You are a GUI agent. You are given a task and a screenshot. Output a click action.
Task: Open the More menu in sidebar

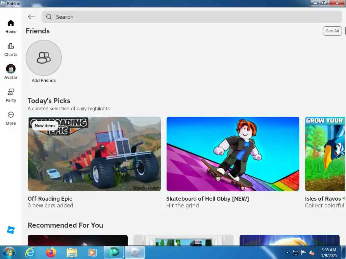[11, 118]
